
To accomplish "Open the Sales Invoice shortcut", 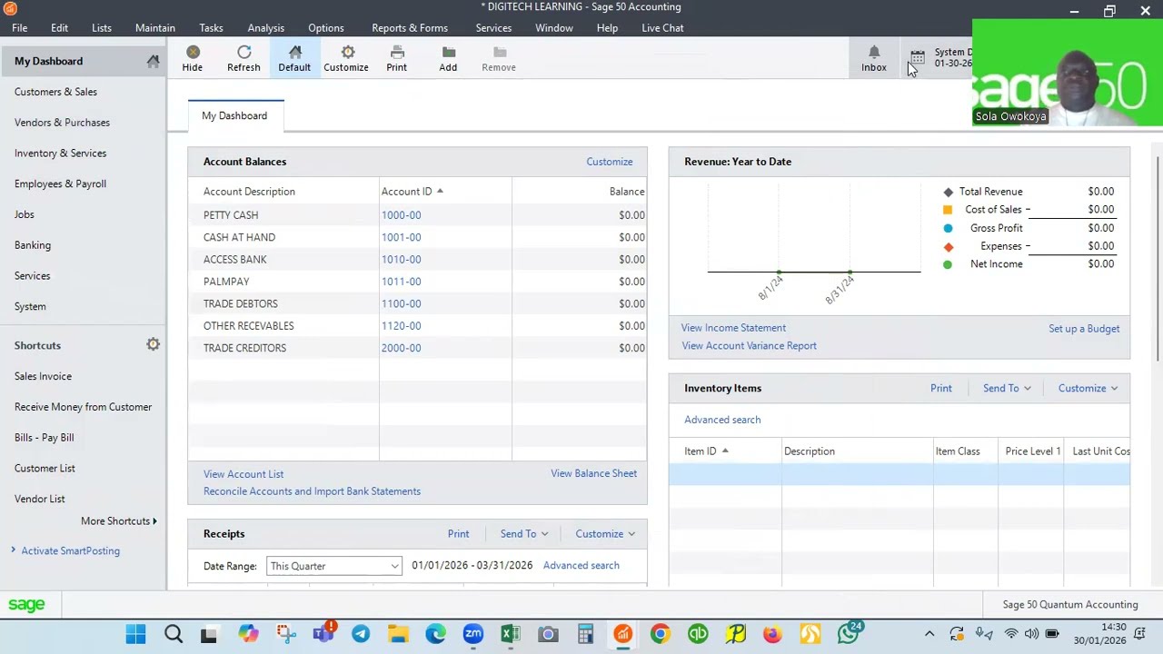I will (43, 376).
